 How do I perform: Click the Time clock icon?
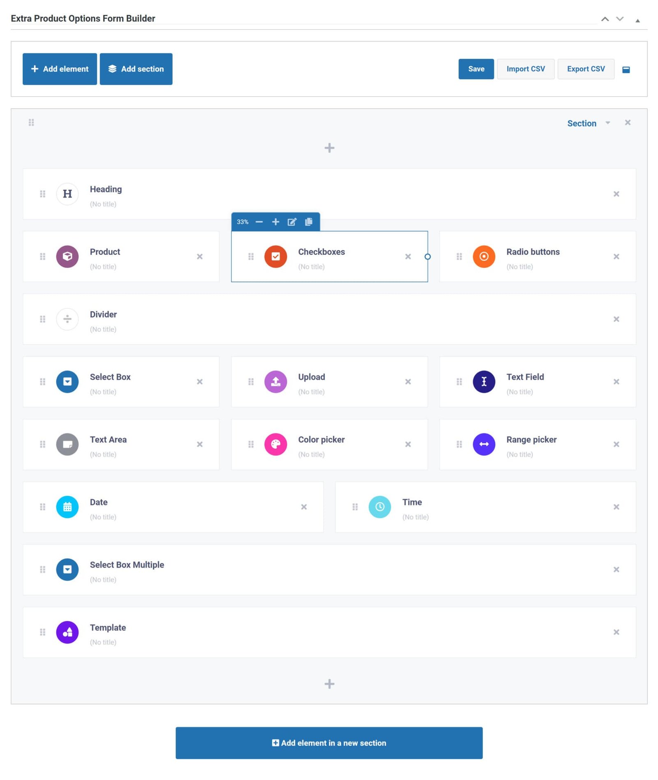[x=380, y=507]
